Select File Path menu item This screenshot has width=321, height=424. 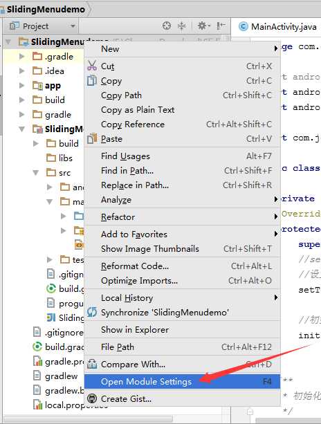click(182, 347)
